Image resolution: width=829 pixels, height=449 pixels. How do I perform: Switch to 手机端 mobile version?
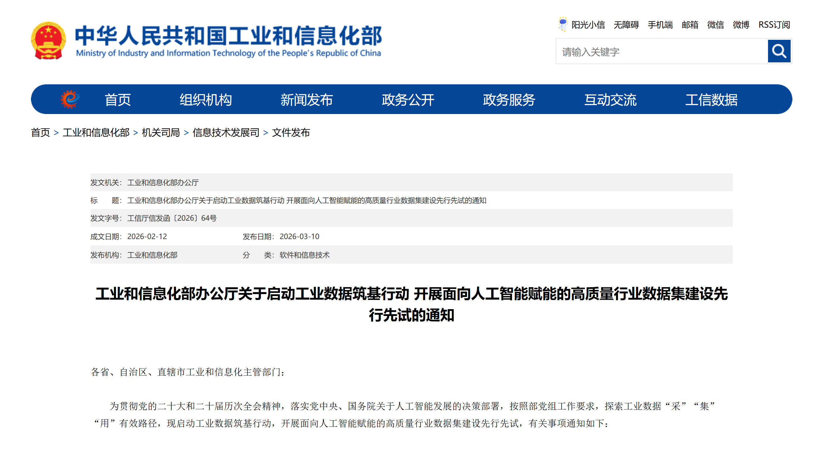660,25
